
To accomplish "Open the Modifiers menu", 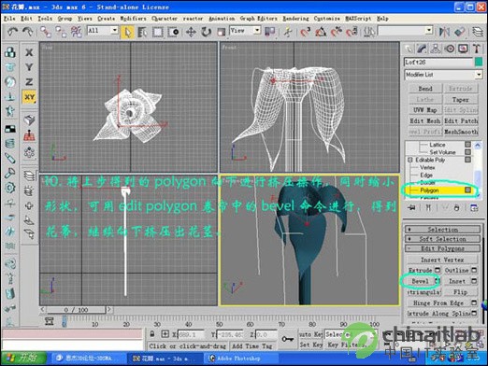I will click(x=133, y=19).
